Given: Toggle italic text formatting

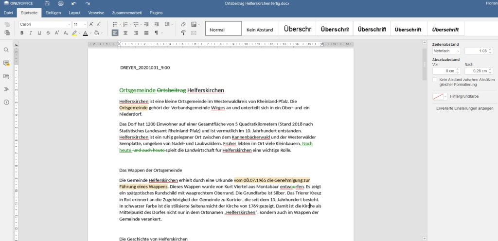Looking at the screenshot, I should 31,33.
